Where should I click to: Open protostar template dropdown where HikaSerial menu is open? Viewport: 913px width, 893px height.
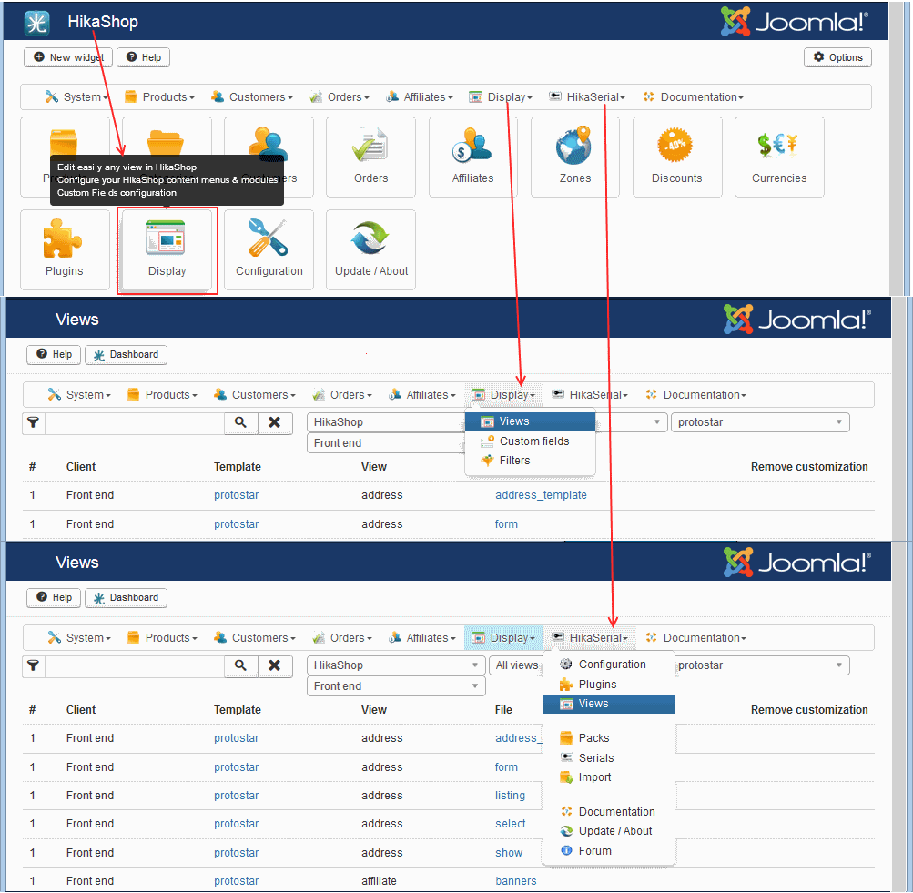[x=760, y=665]
